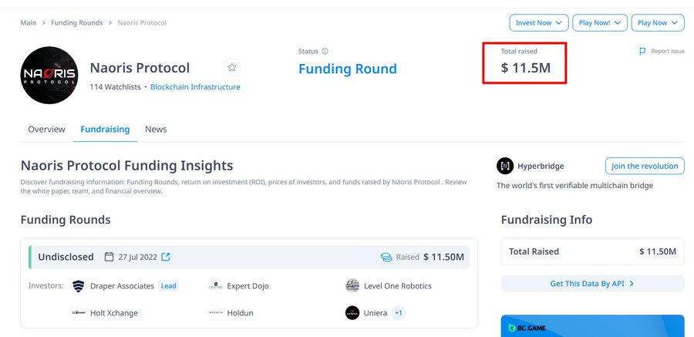This screenshot has width=694, height=337.
Task: Click the calendar icon beside 27 Jul 2022
Action: 109,257
